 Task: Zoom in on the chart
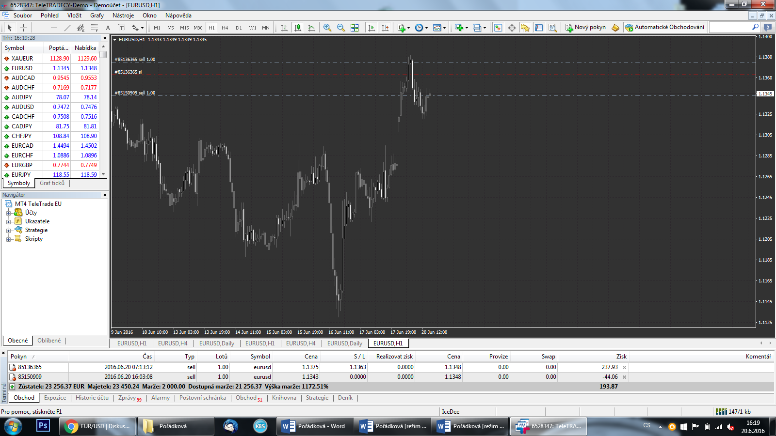coord(327,28)
